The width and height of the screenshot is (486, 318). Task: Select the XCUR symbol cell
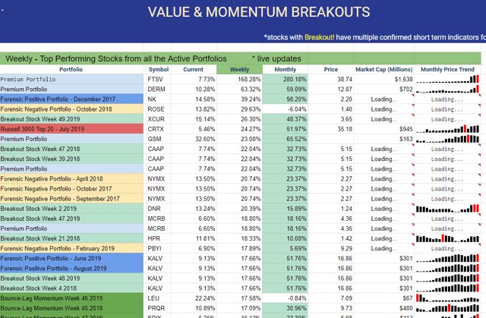[159, 119]
